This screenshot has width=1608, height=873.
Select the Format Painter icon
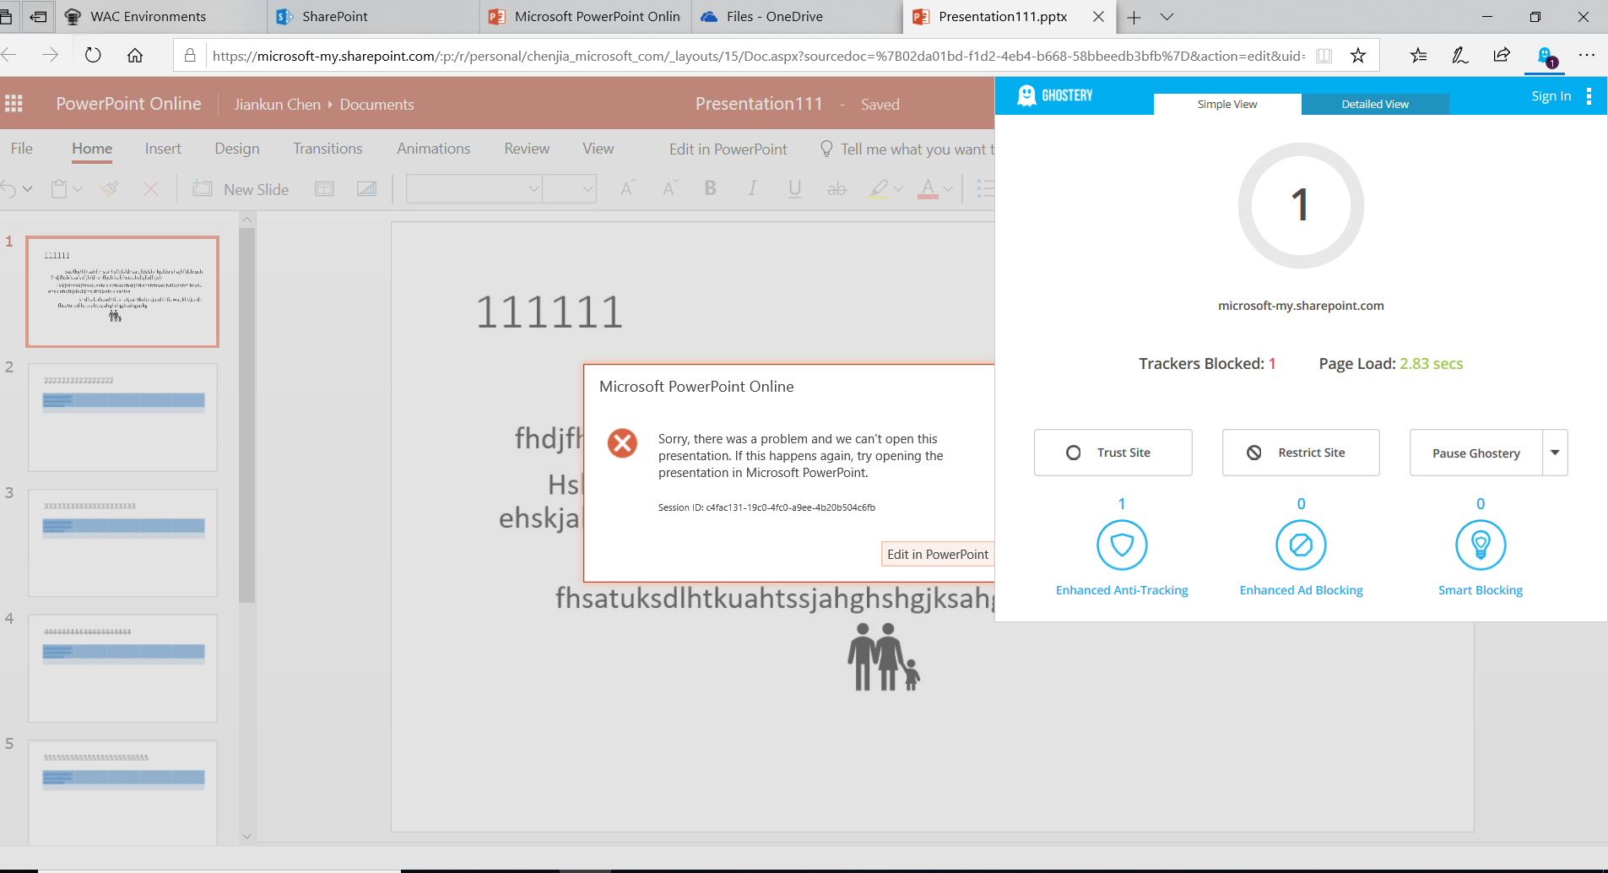(110, 189)
